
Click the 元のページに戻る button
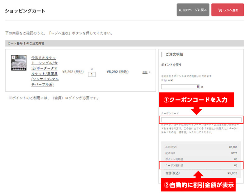193,10
